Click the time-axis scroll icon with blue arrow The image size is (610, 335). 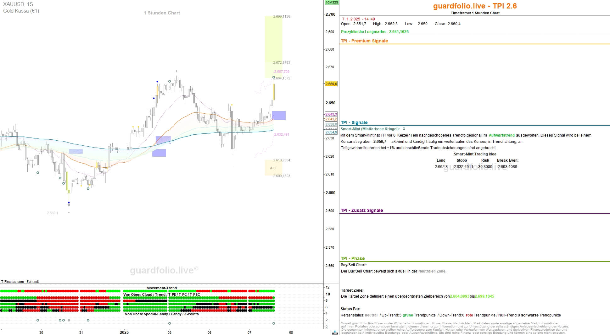pos(335,332)
